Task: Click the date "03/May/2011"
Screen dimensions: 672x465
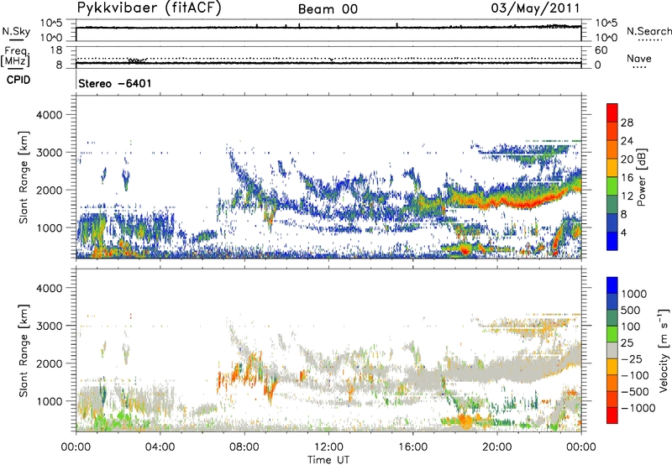Action: point(535,8)
